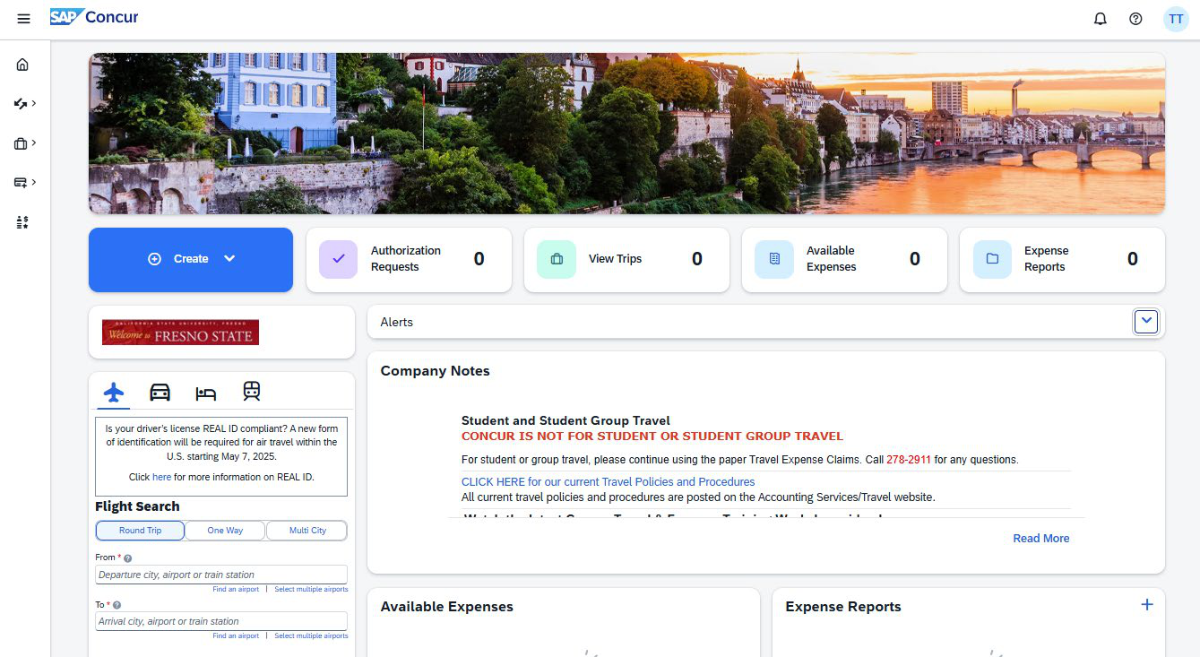Screen dimensions: 1200x657
Task: Open the dollar-sign sidebar icon
Action: click(x=22, y=222)
